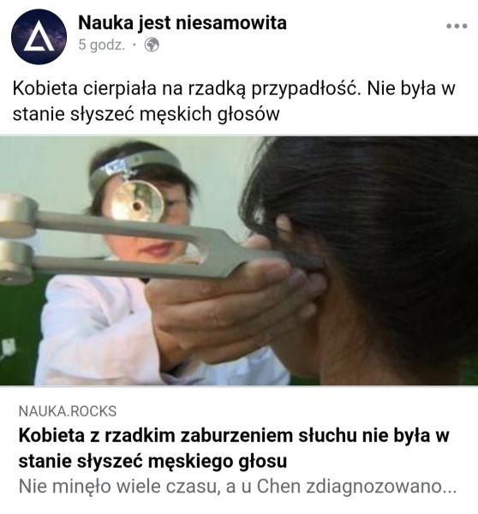Click headline line 'stanie słyszeć męskiego głosu'

click(152, 461)
